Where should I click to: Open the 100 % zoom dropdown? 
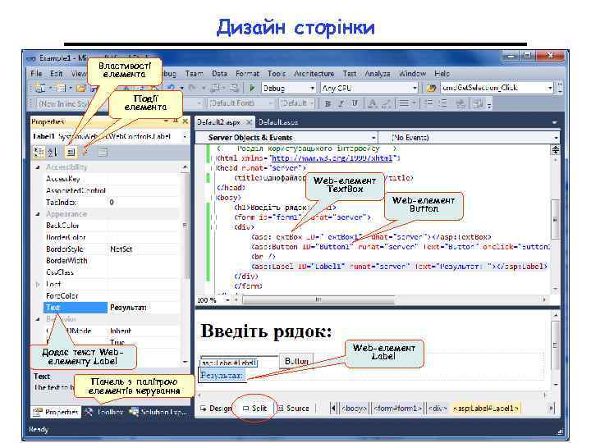pos(227,300)
